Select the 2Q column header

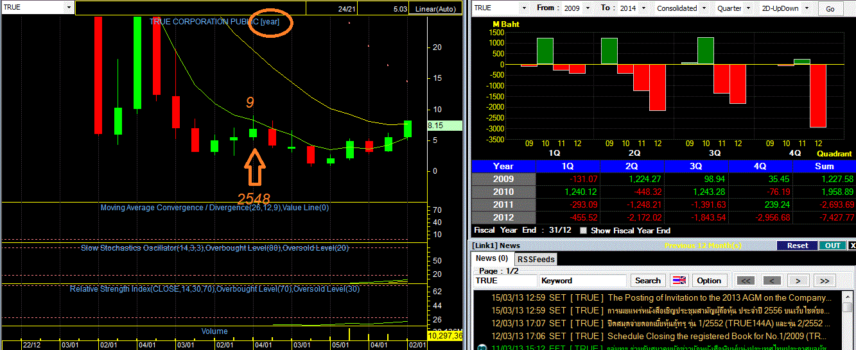631,166
